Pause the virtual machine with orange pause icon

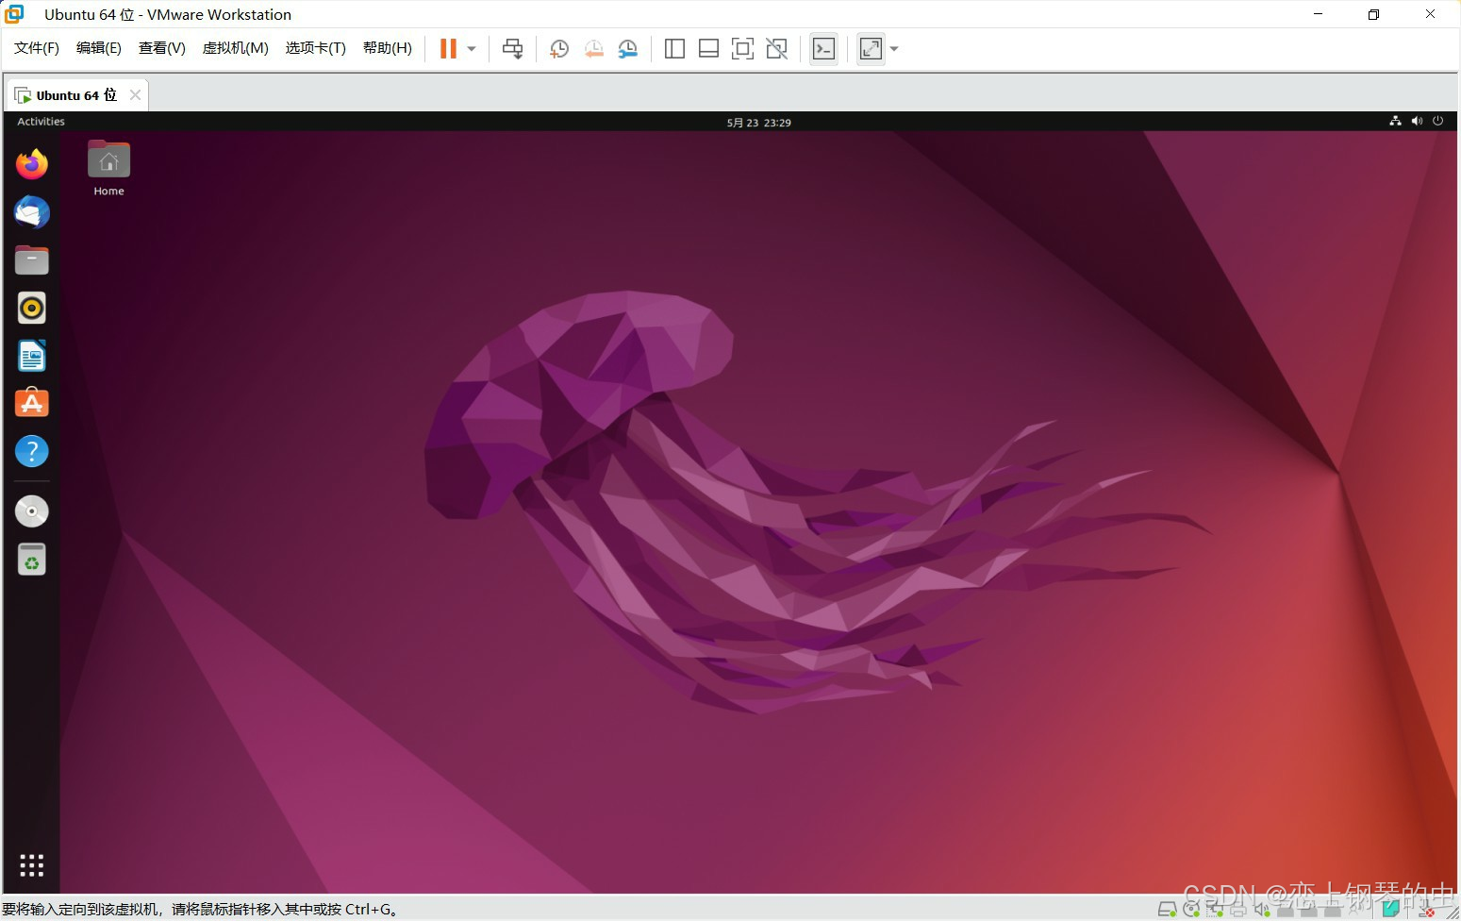point(448,49)
